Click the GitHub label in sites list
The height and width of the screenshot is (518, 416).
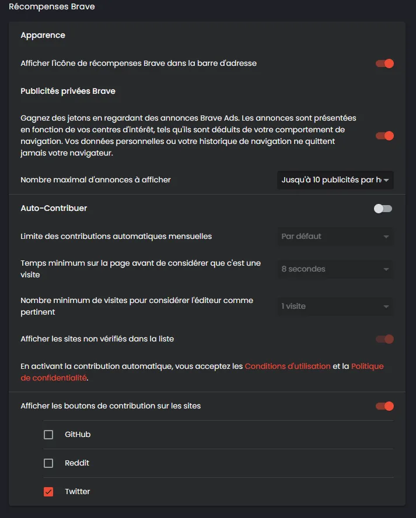pos(78,435)
